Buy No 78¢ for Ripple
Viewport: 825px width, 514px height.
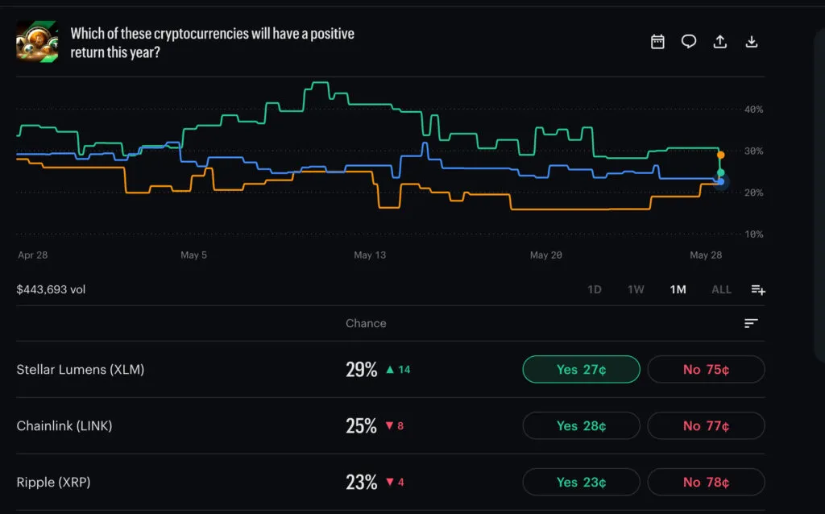(706, 482)
